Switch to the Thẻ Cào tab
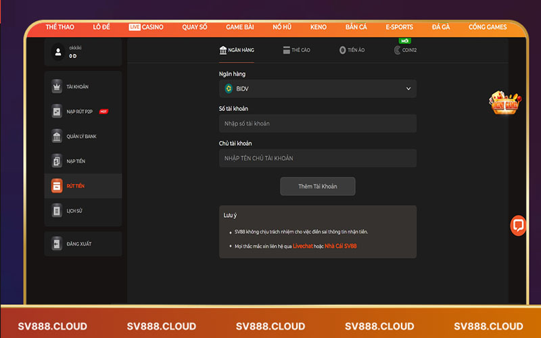This screenshot has width=541, height=338. tap(296, 50)
